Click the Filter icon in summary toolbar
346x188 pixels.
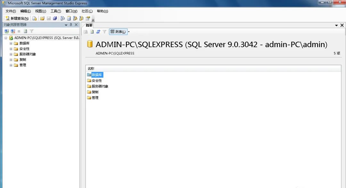pos(104,32)
